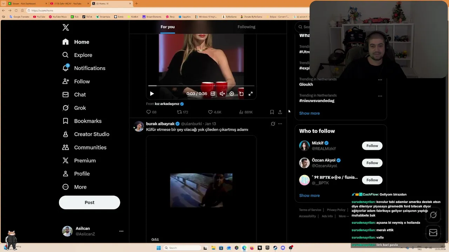Screen dimensions: 449x252
Task: Open account menu next to Asilcan
Action: (x=121, y=231)
